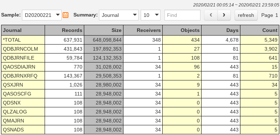This screenshot has width=280, height=135.
Task: Open the orange calendar date picker
Action: [x=66, y=15]
